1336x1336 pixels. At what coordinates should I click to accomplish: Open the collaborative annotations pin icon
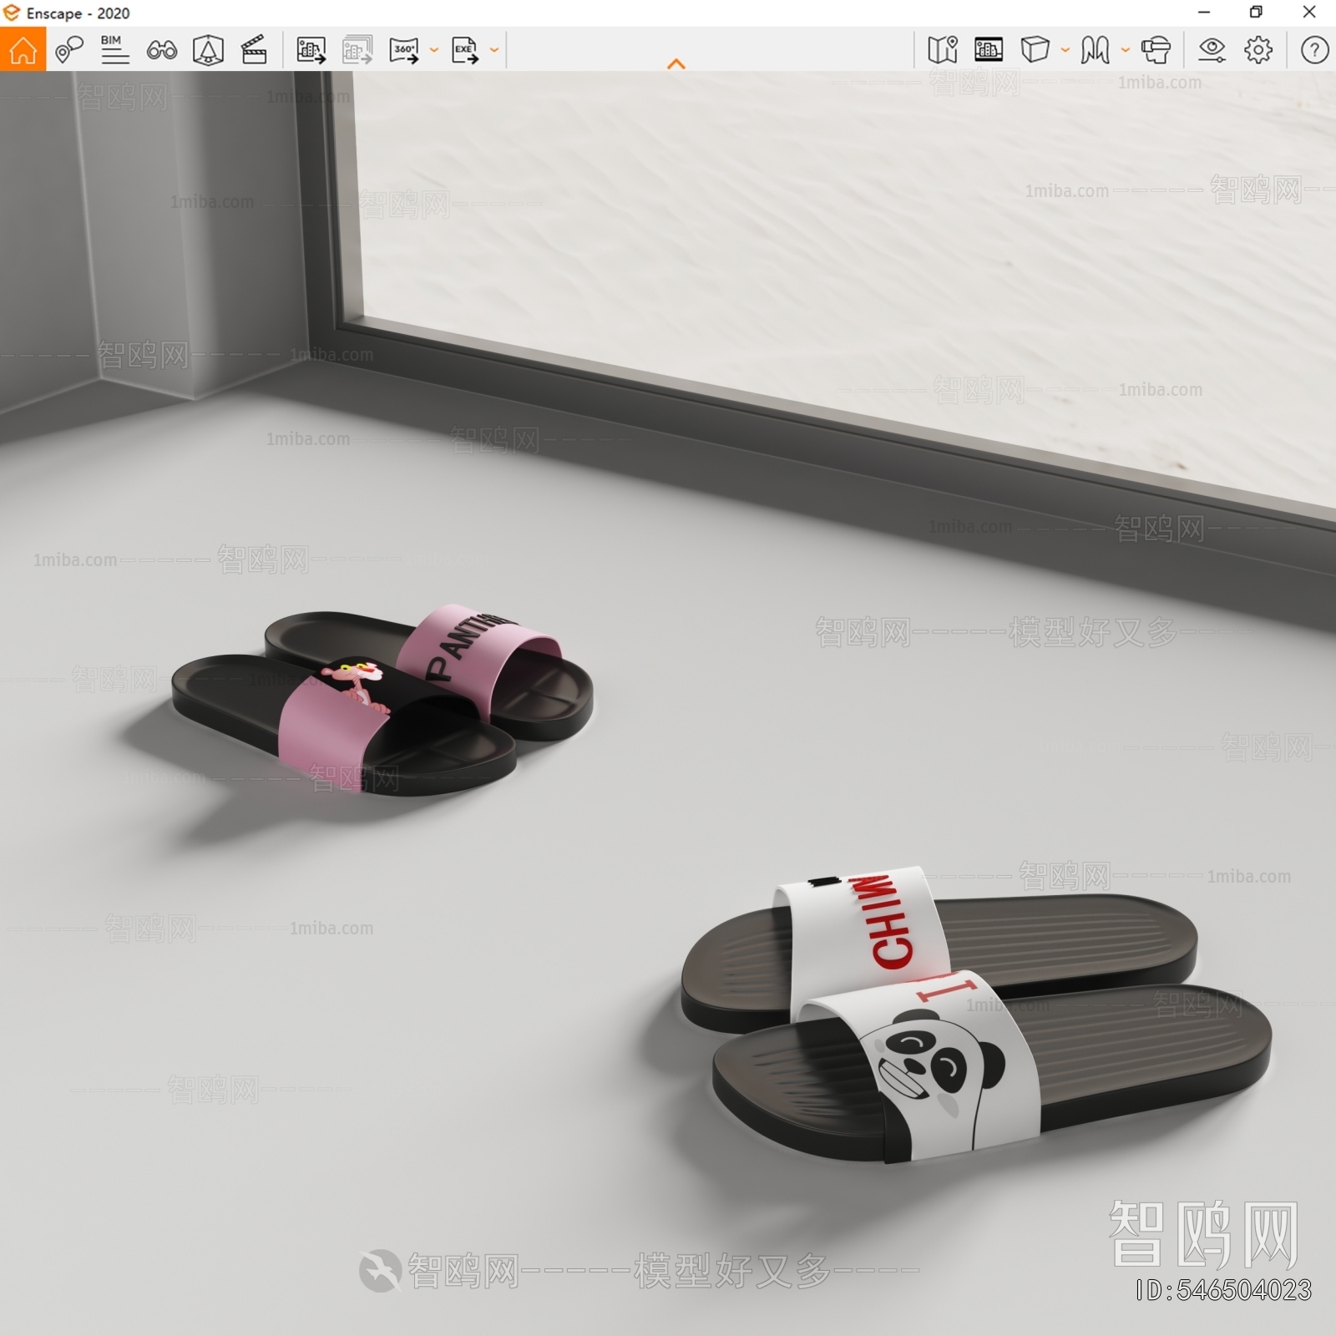tap(69, 50)
